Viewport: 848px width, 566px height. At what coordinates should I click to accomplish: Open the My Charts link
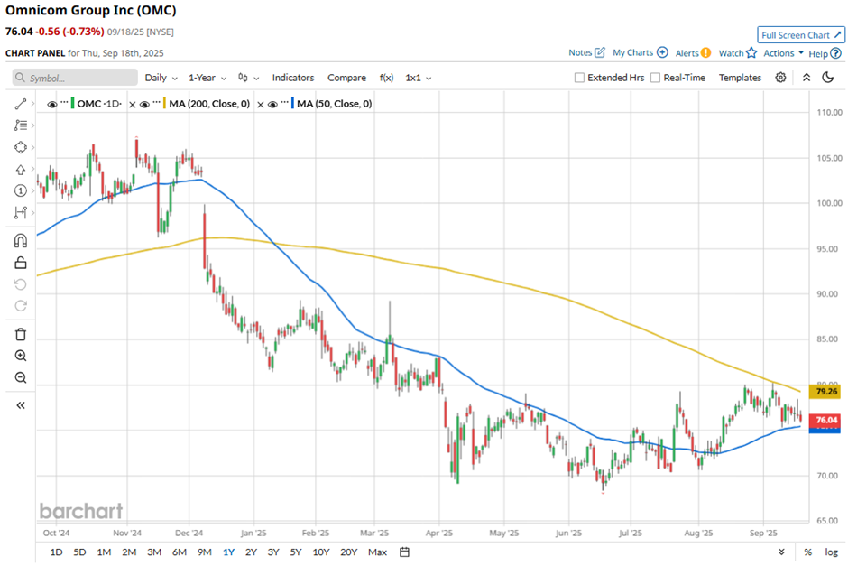(640, 53)
